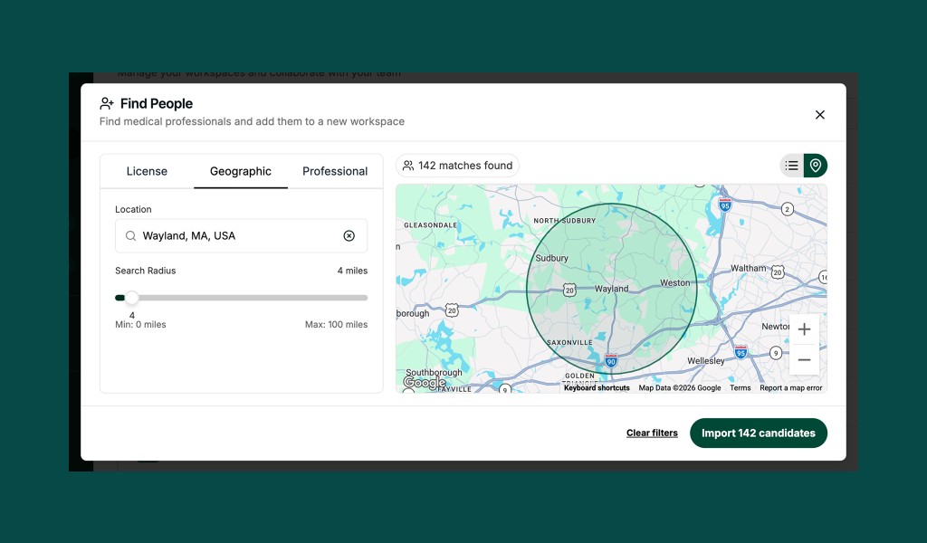
Task: Click the search magnifier in the location field
Action: 131,235
